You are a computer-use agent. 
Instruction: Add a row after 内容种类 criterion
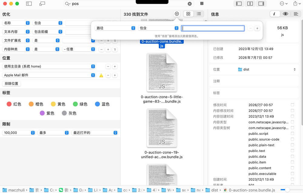[108, 50]
